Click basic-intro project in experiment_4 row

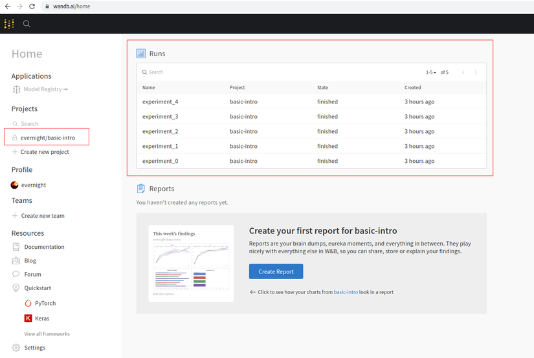pyautogui.click(x=243, y=101)
